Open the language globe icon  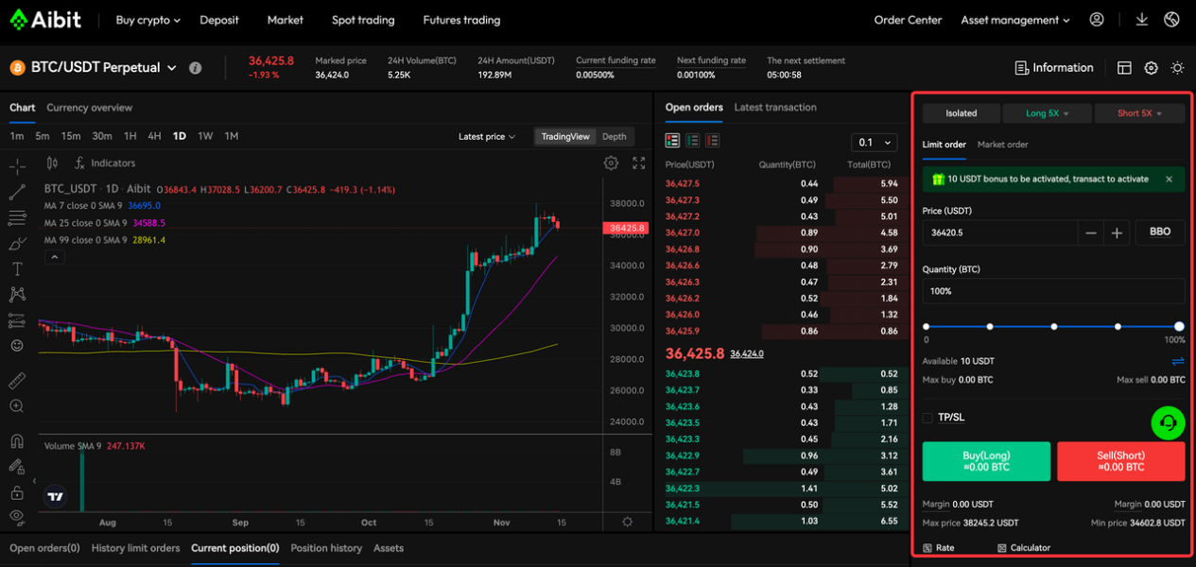(1172, 20)
